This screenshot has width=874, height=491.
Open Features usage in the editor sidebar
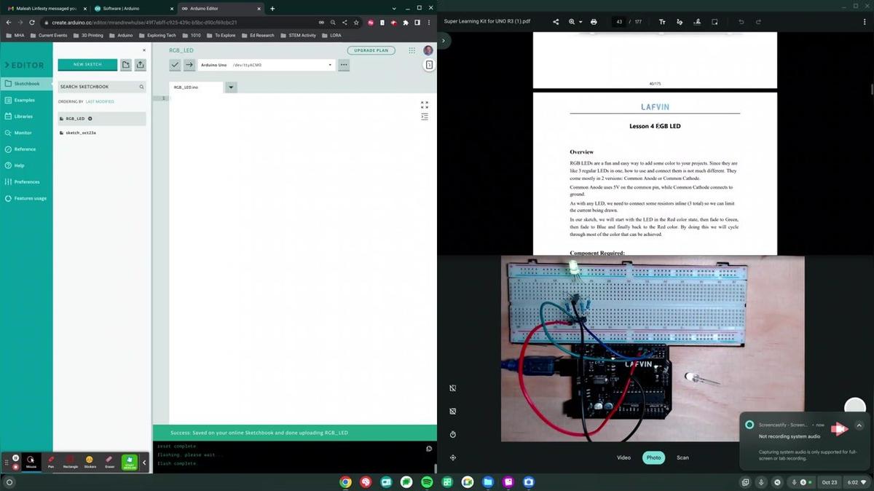tap(26, 198)
